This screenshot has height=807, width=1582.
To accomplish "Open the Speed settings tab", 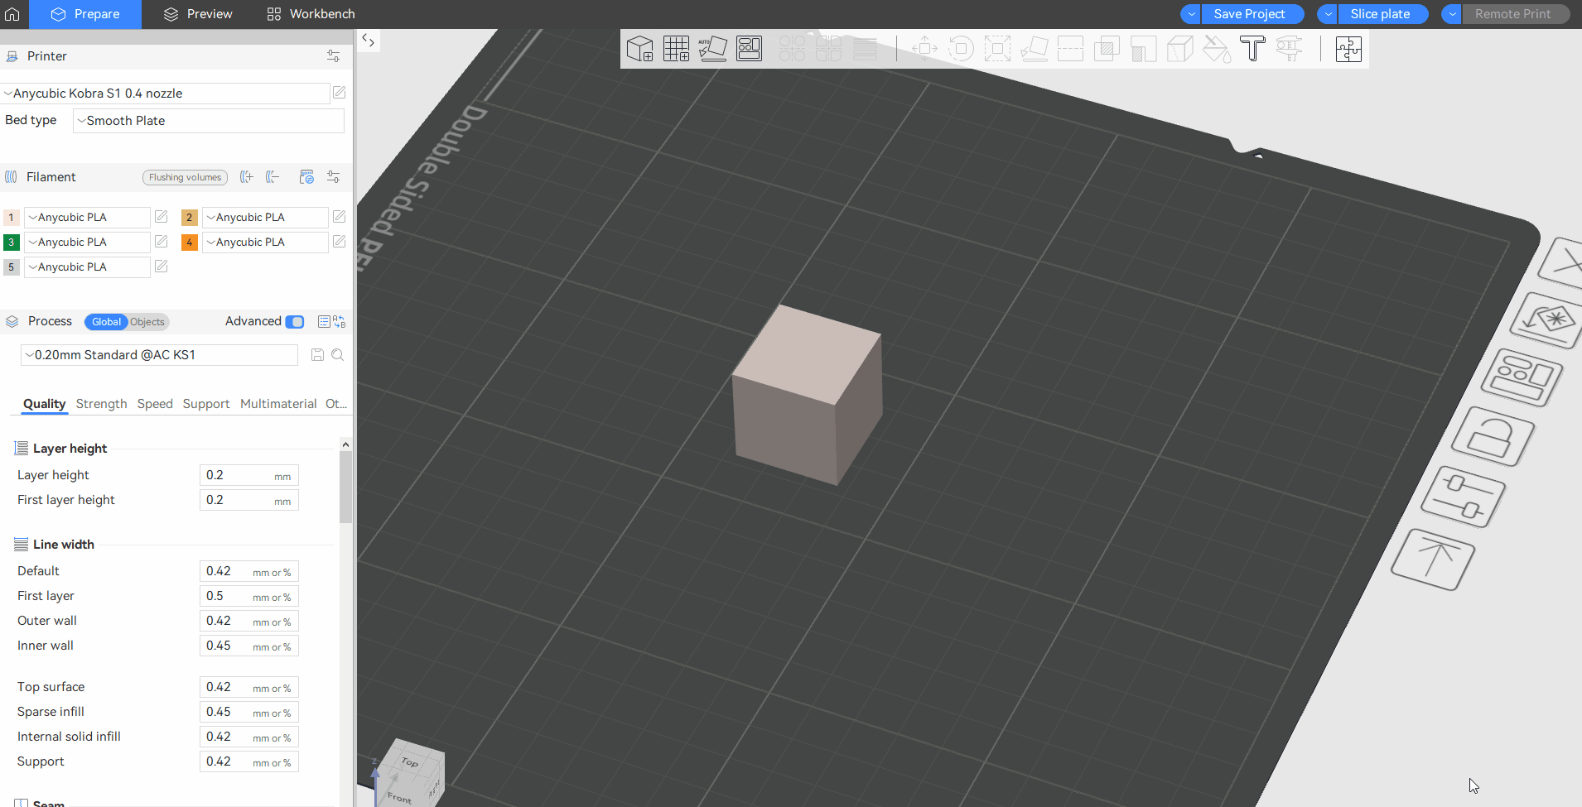I will pos(155,404).
